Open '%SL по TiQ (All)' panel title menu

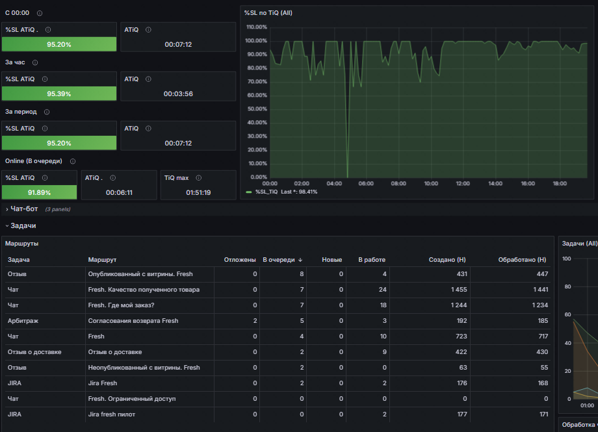pos(268,13)
